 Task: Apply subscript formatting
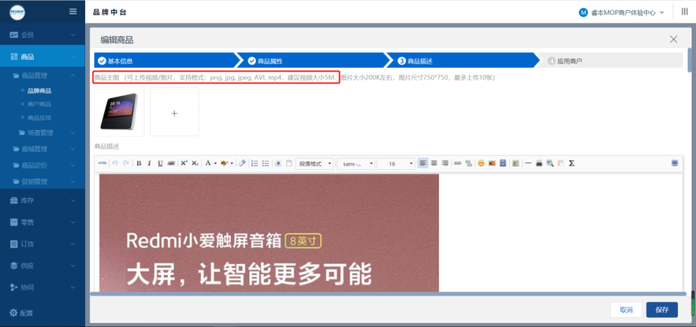pyautogui.click(x=195, y=163)
